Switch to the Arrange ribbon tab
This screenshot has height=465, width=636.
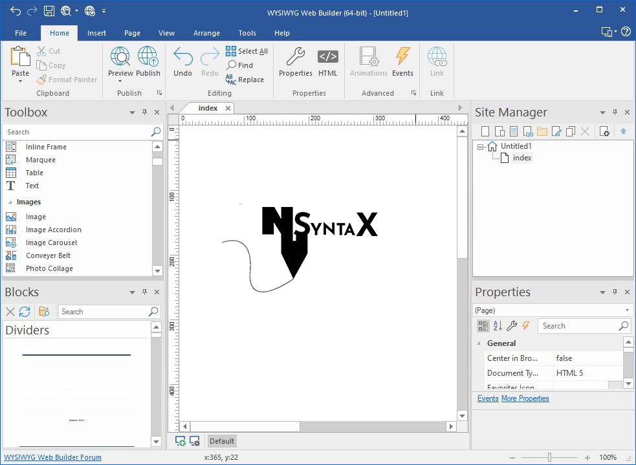[x=206, y=33]
